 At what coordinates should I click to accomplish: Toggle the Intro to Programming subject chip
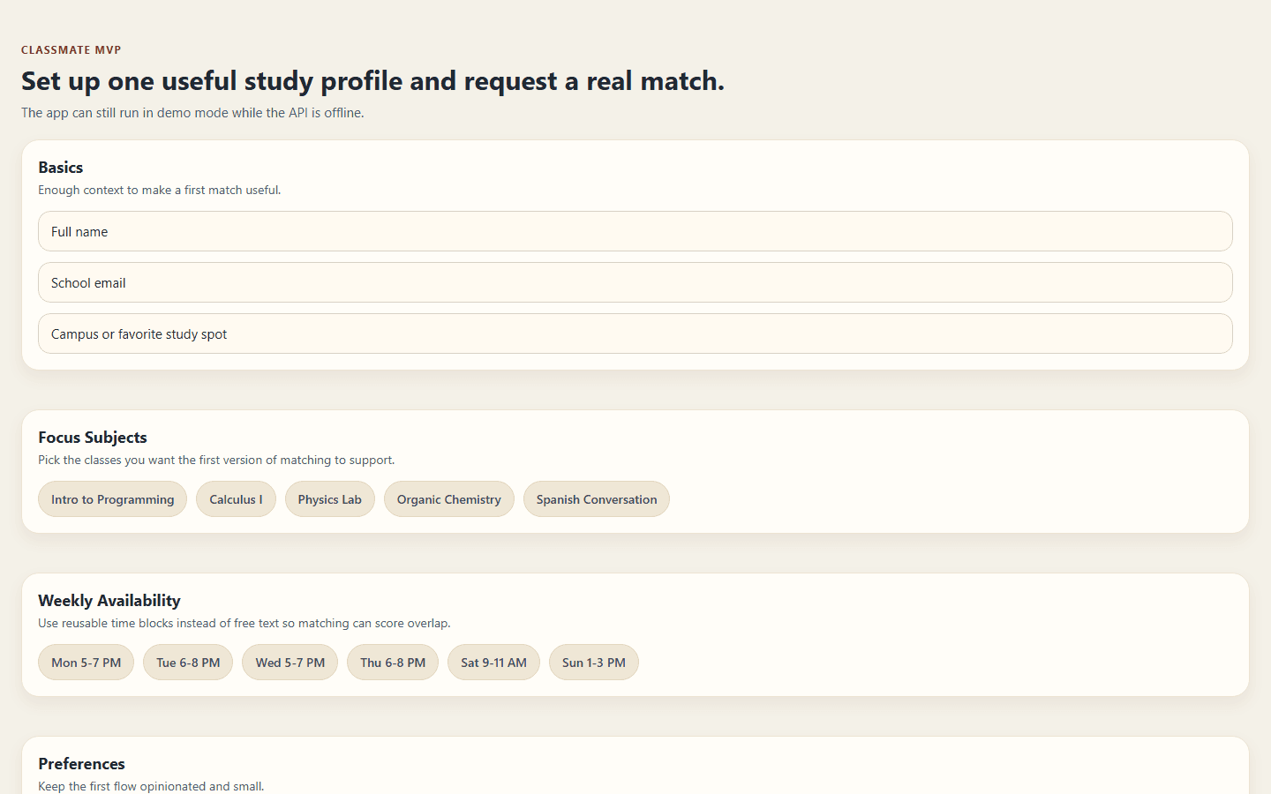point(112,499)
